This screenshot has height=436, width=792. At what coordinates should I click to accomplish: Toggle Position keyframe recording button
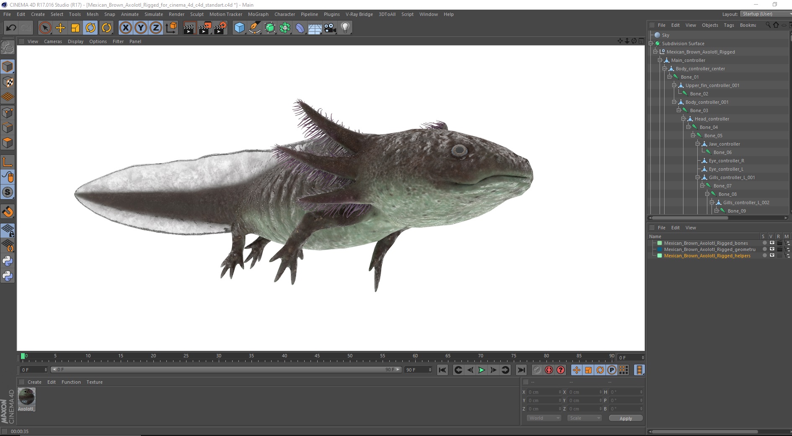coord(577,370)
